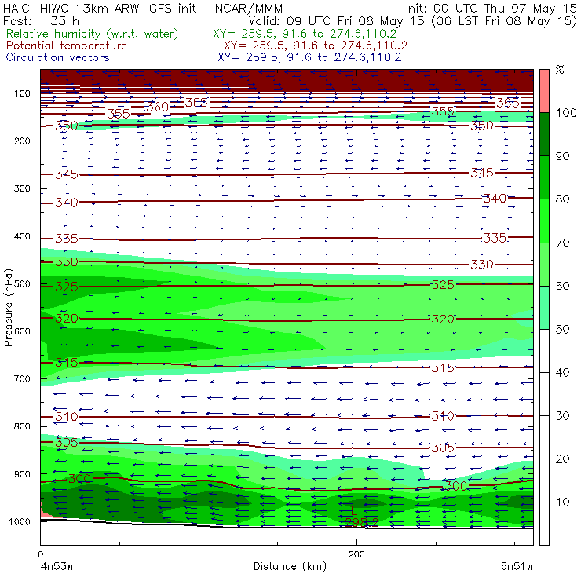Click the 'Relative humidity (w.r.t. water)' legend text
This screenshot has width=581, height=581.
coord(93,34)
